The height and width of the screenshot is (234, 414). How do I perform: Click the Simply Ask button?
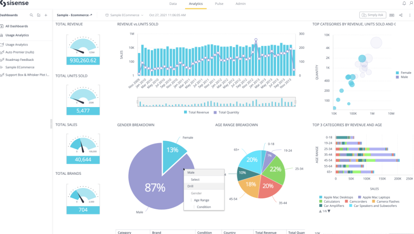(x=372, y=15)
